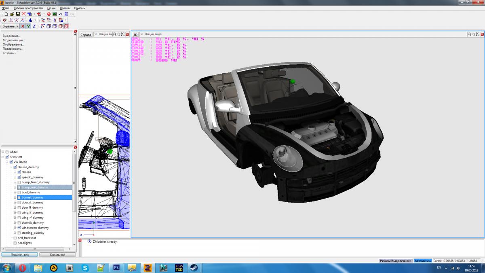Click the Показать всё button
This screenshot has width=485, height=273.
(20, 255)
